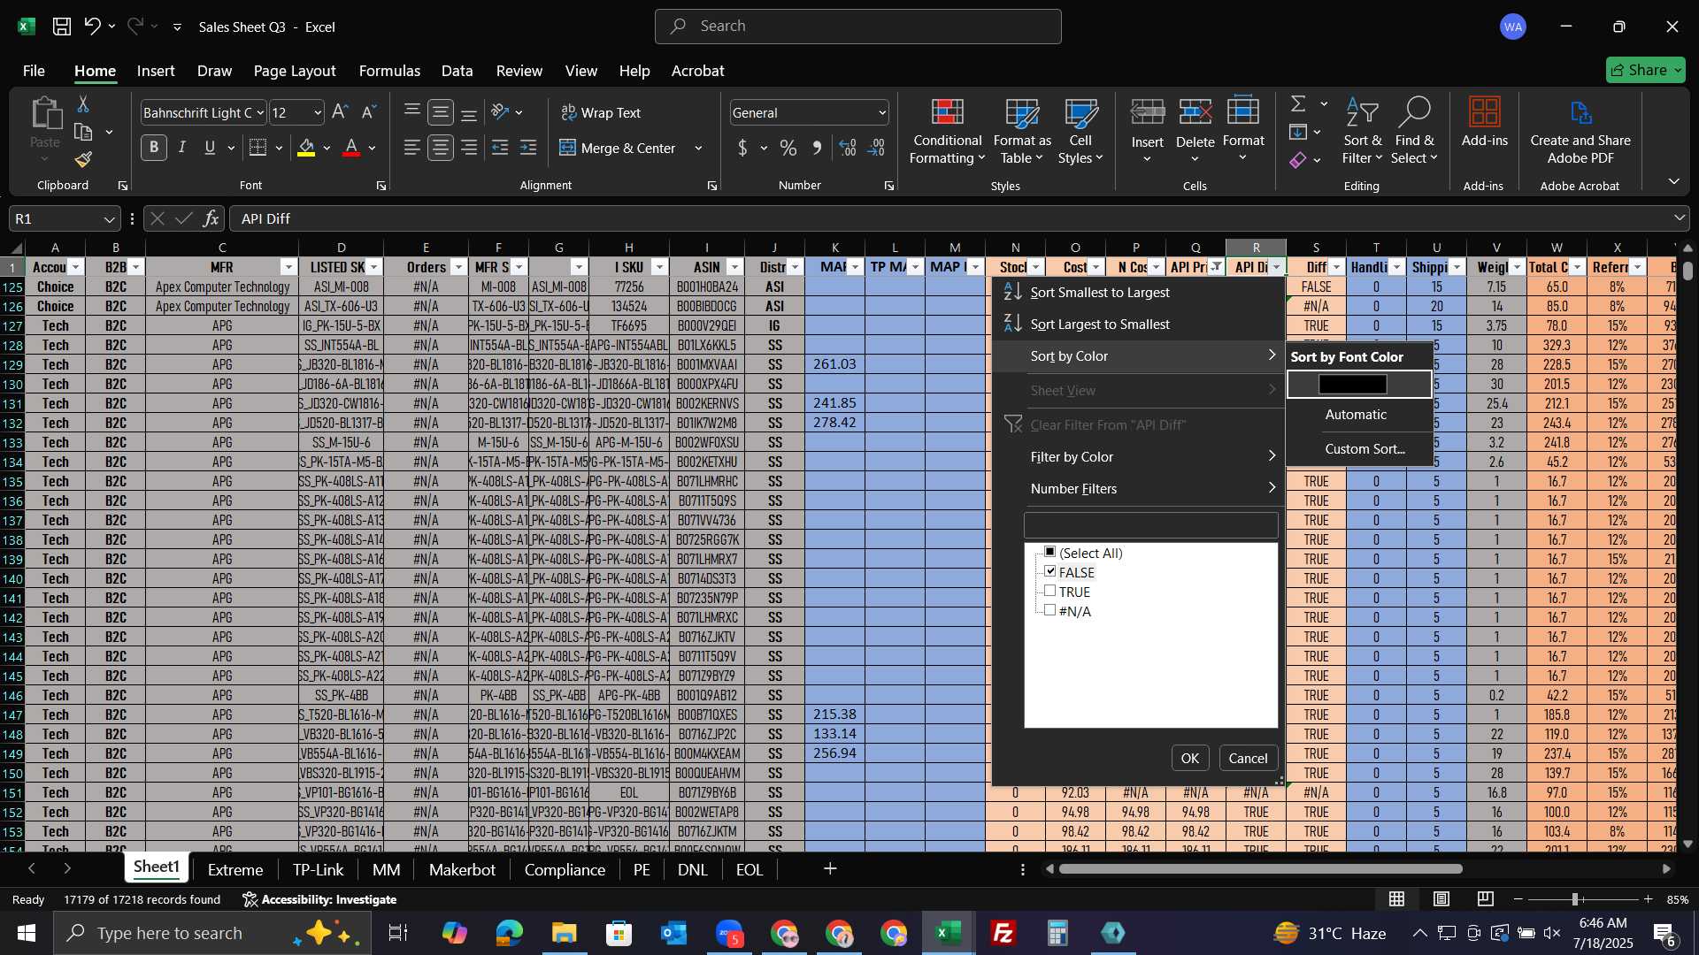The image size is (1699, 955).
Task: Toggle center alignment
Action: pos(441,148)
